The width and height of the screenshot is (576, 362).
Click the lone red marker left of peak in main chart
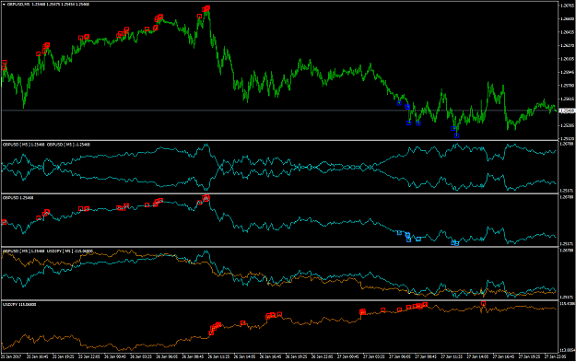199,17
